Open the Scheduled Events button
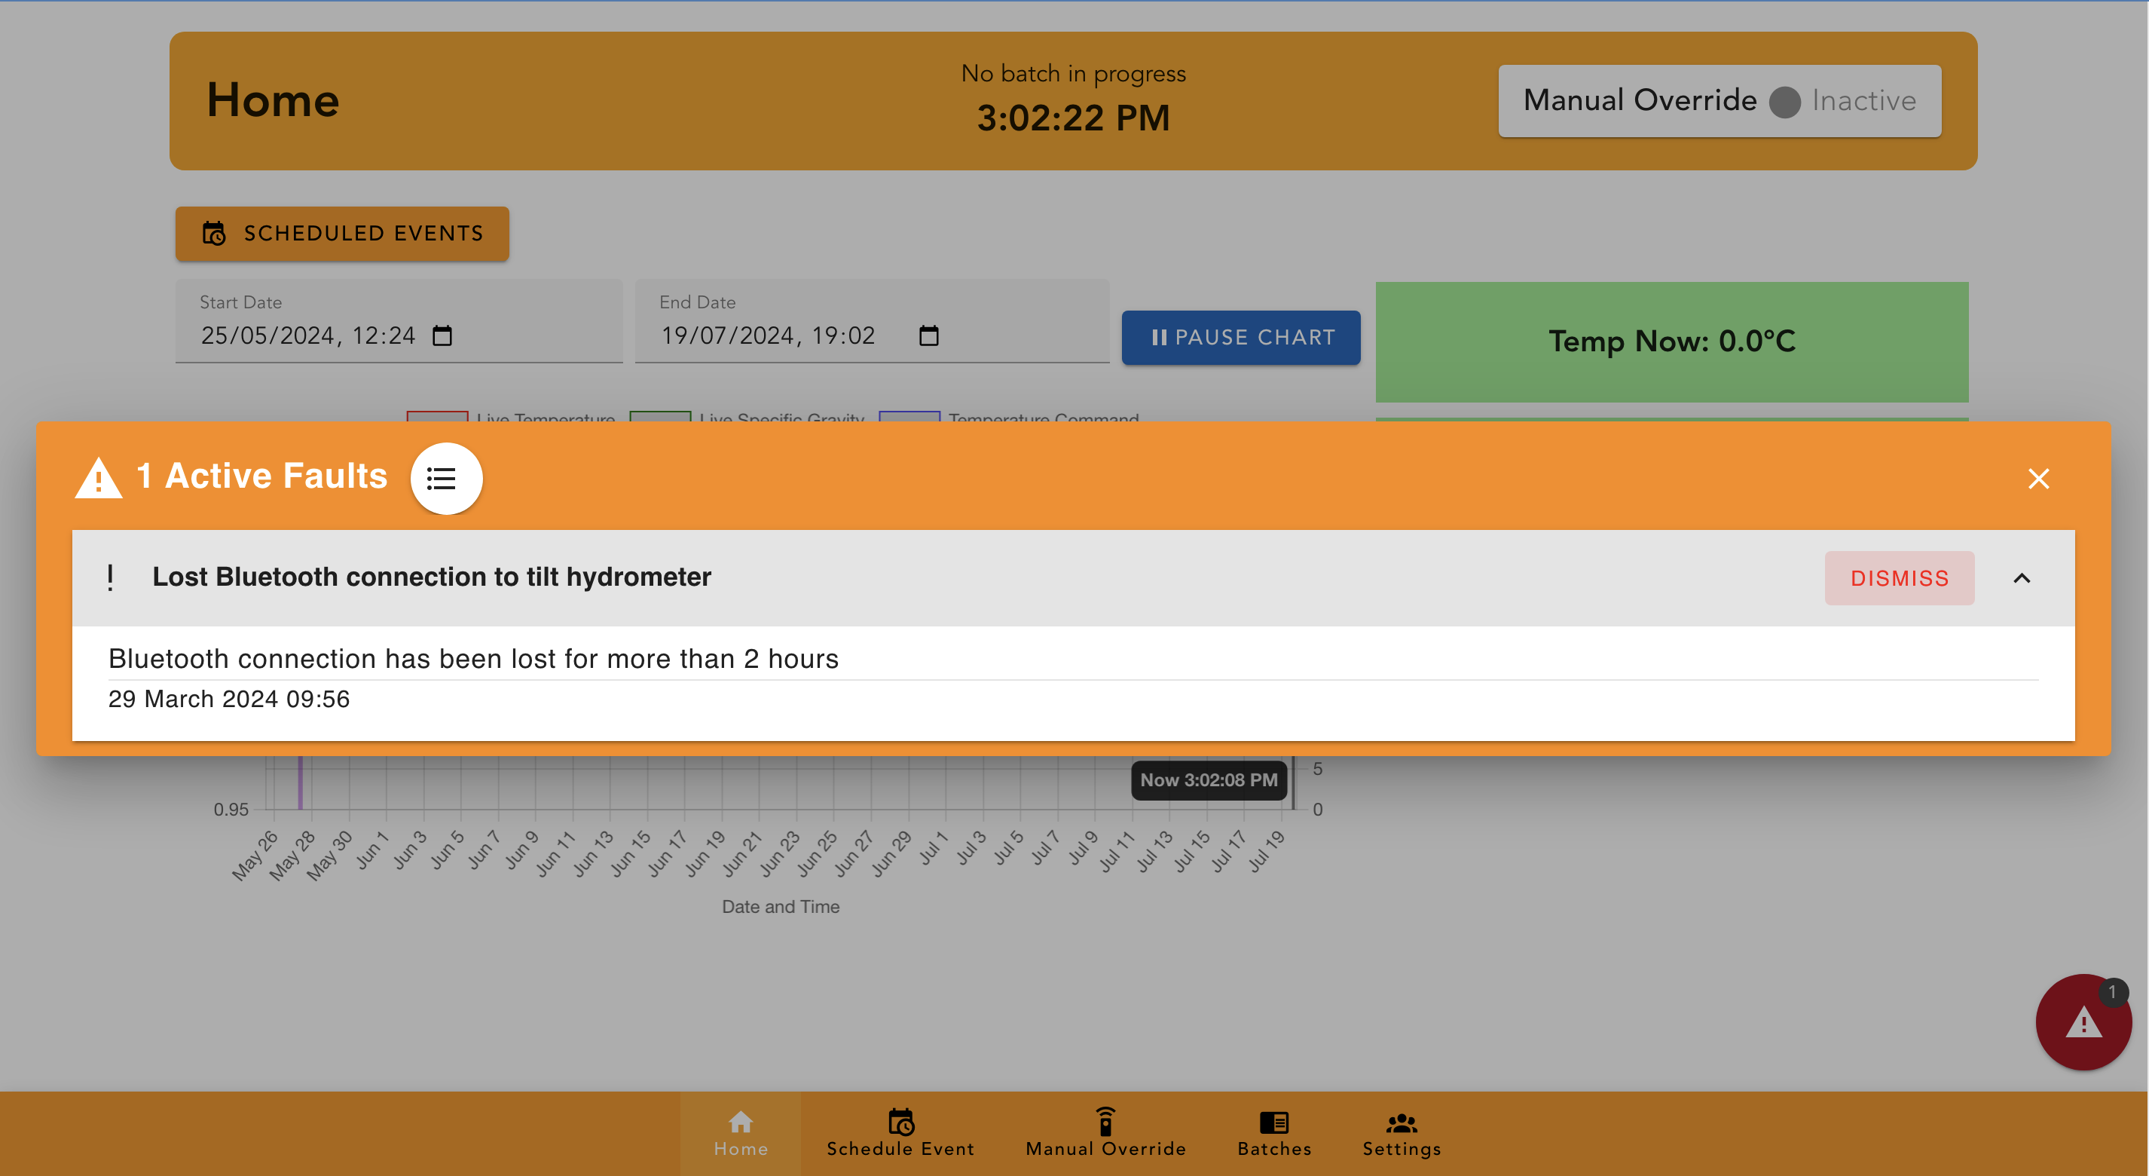Viewport: 2149px width, 1176px height. pos(342,233)
